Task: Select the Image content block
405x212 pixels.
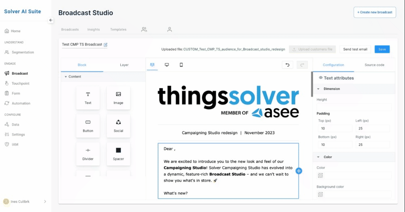Action: [x=118, y=98]
